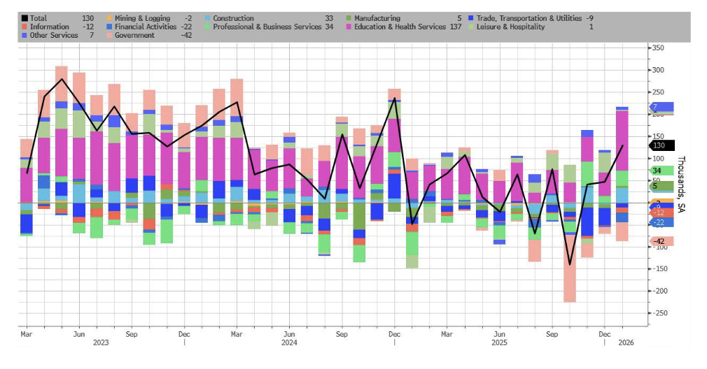Click the Mining & Logging orange swatch
The image size is (707, 369).
click(108, 18)
